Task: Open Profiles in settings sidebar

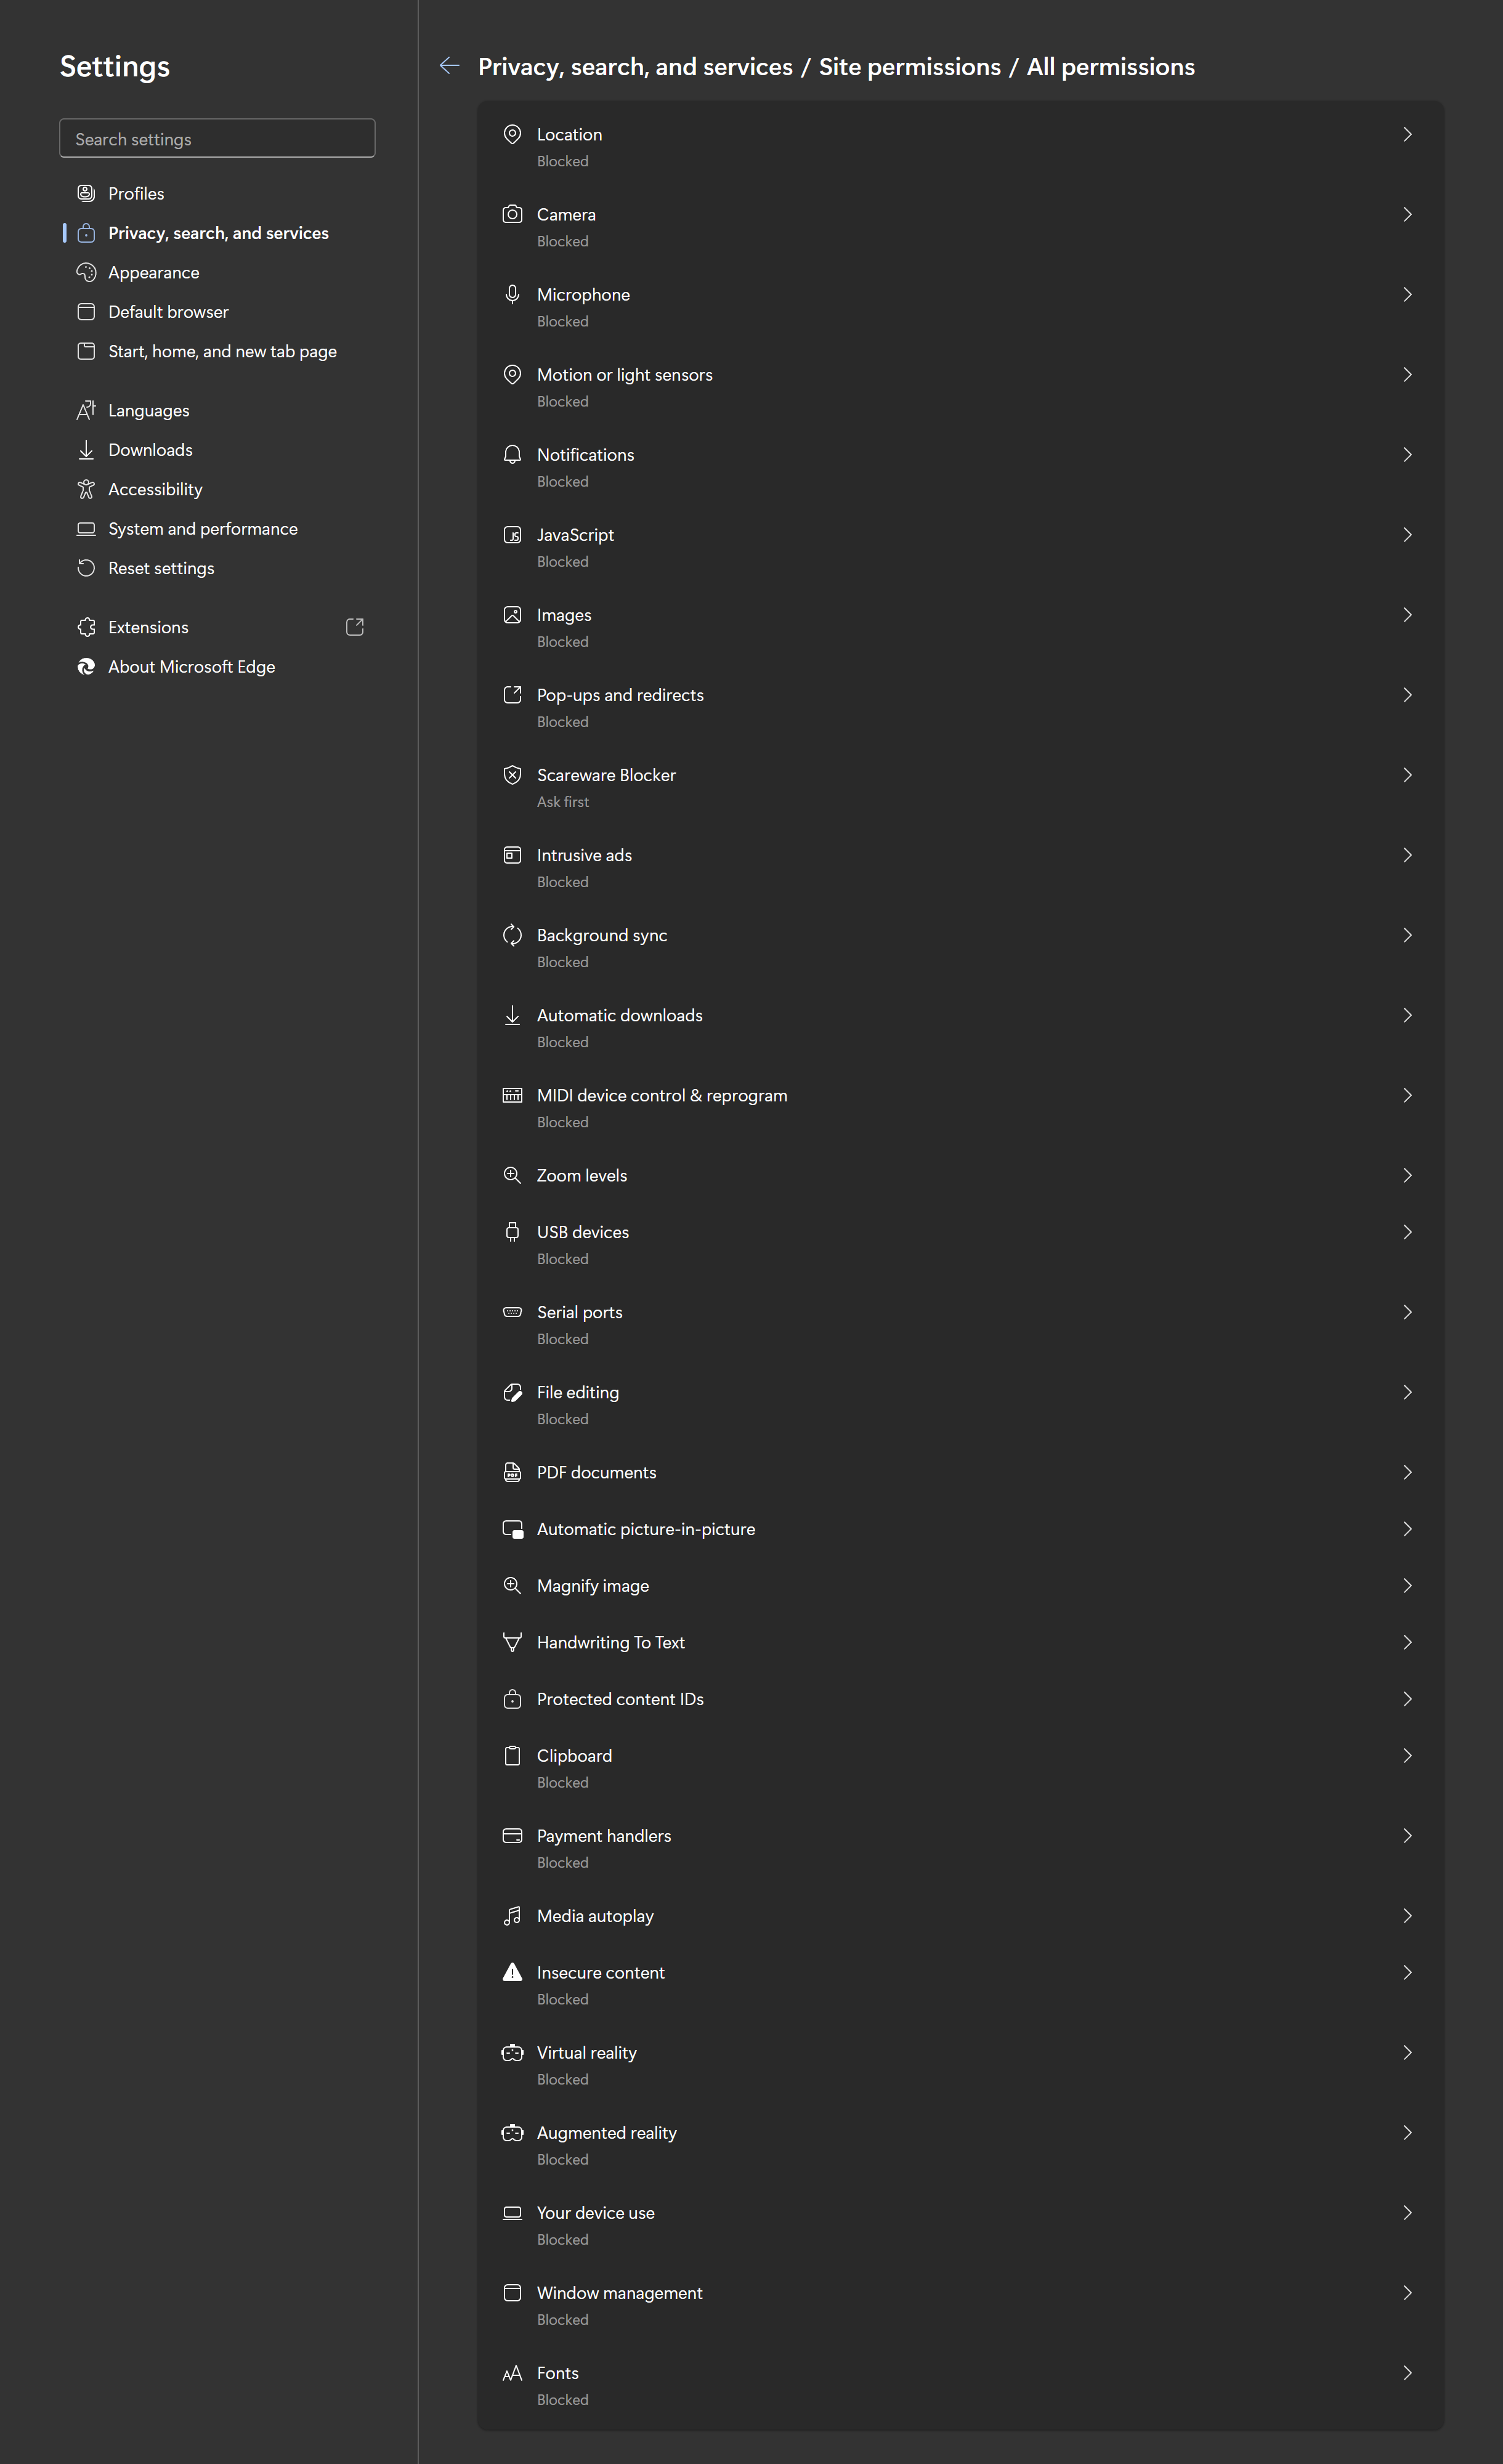Action: point(217,193)
